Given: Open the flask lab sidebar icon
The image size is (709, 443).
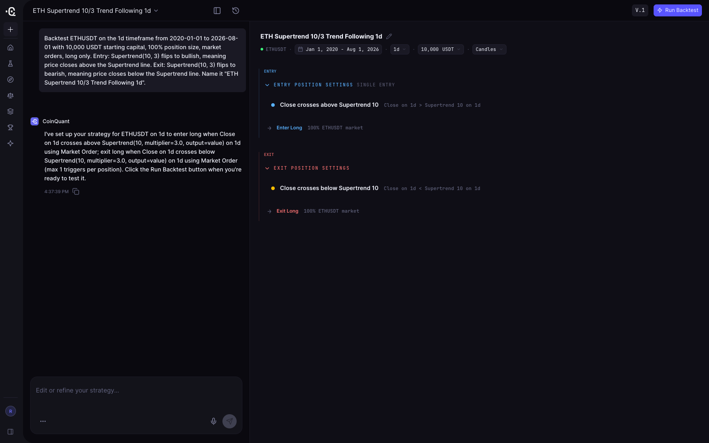Looking at the screenshot, I should pyautogui.click(x=11, y=64).
